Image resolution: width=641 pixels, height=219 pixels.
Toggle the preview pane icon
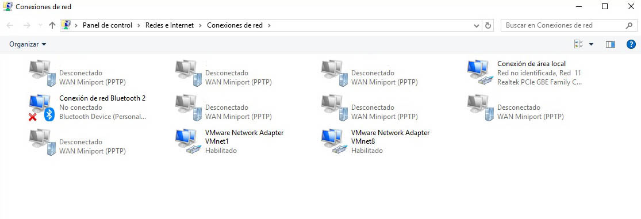point(611,44)
